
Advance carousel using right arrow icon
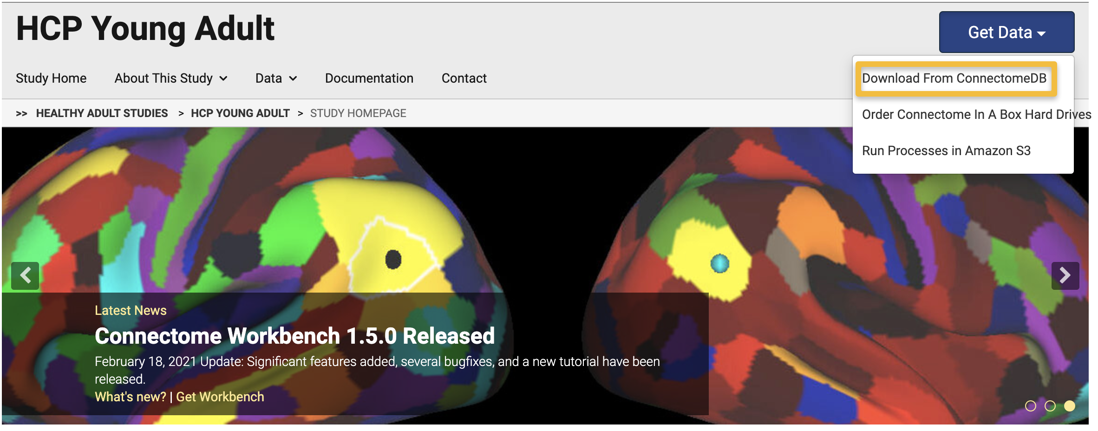1065,275
